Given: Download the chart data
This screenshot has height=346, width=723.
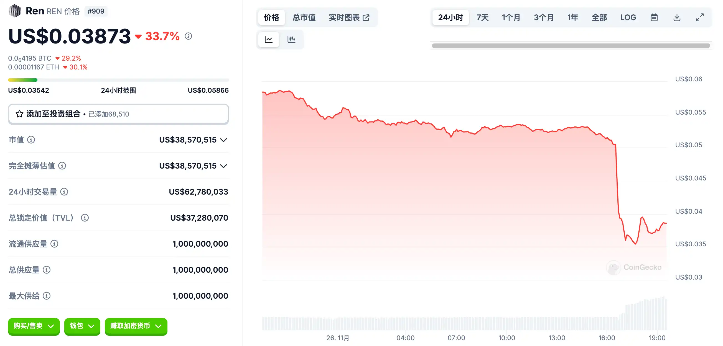Looking at the screenshot, I should pyautogui.click(x=677, y=17).
